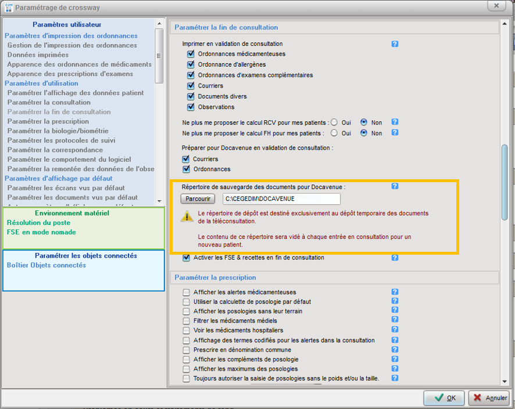Image resolution: width=515 pixels, height=409 pixels.
Task: Open help for Prescrire en dénomination commune
Action: point(395,350)
